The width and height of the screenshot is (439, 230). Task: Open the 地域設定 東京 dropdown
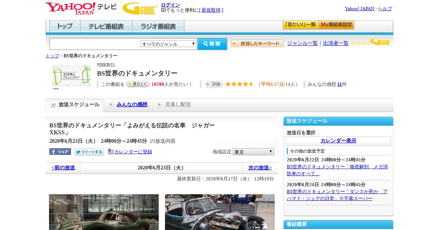253,152
